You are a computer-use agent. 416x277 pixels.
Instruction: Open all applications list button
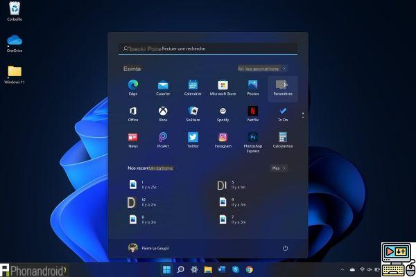(x=262, y=69)
